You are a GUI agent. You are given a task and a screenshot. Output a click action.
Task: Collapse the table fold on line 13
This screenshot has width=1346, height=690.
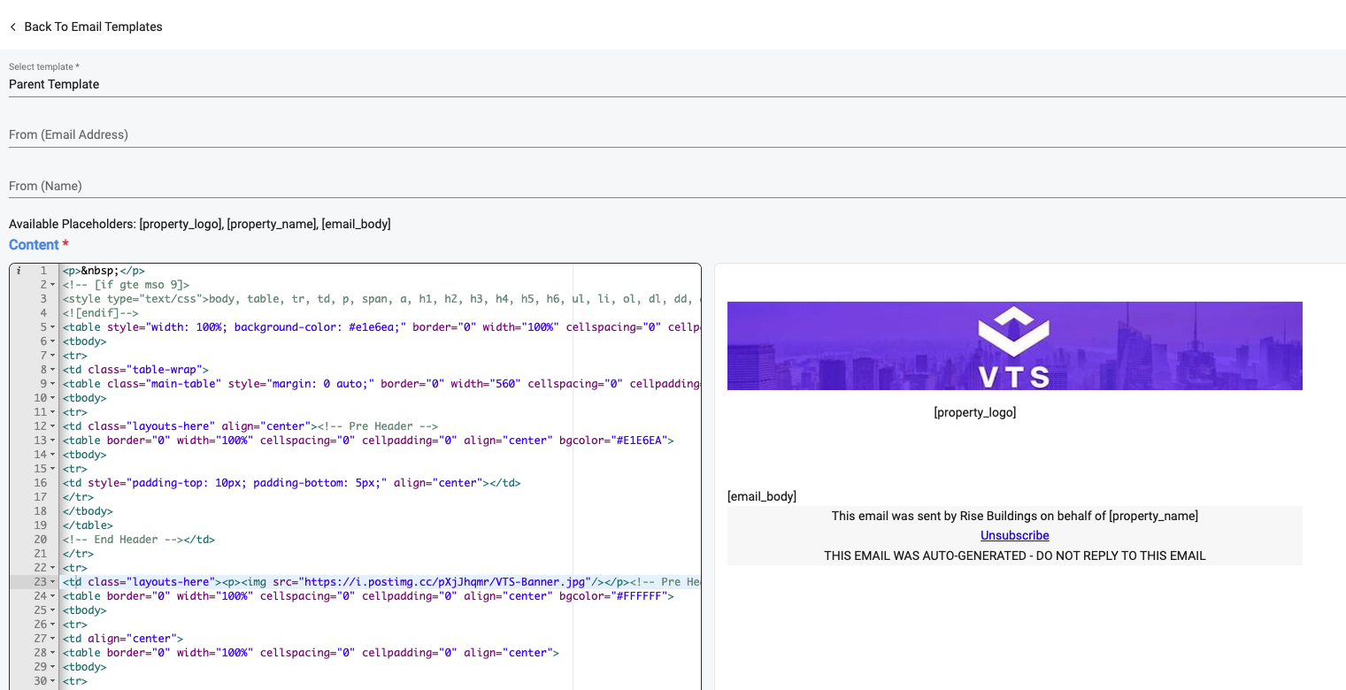pos(53,441)
